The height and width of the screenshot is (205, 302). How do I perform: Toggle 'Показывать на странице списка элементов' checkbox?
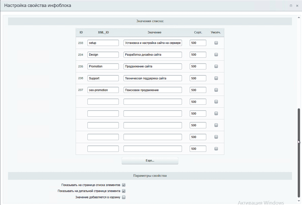click(x=124, y=185)
